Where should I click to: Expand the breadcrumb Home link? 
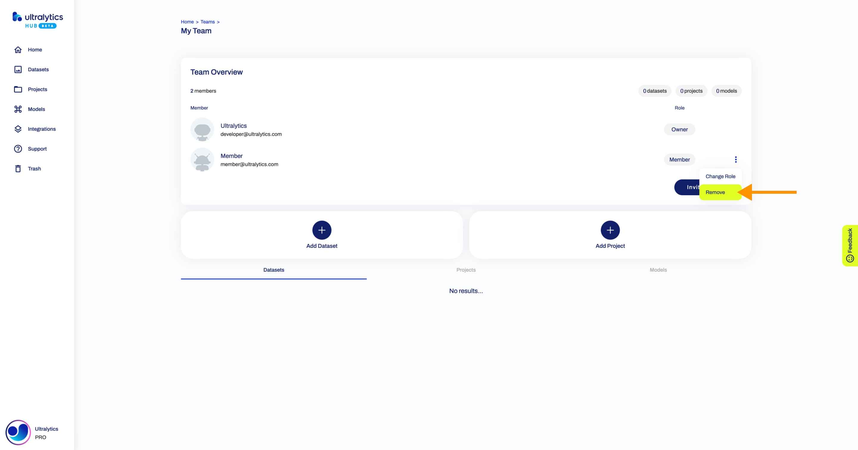click(187, 21)
